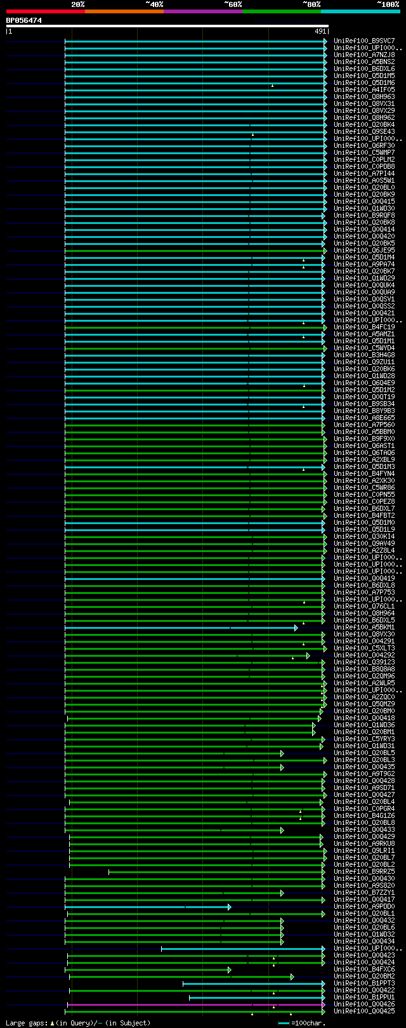Select the UniRef100_Q0Q425 label

(364, 1012)
